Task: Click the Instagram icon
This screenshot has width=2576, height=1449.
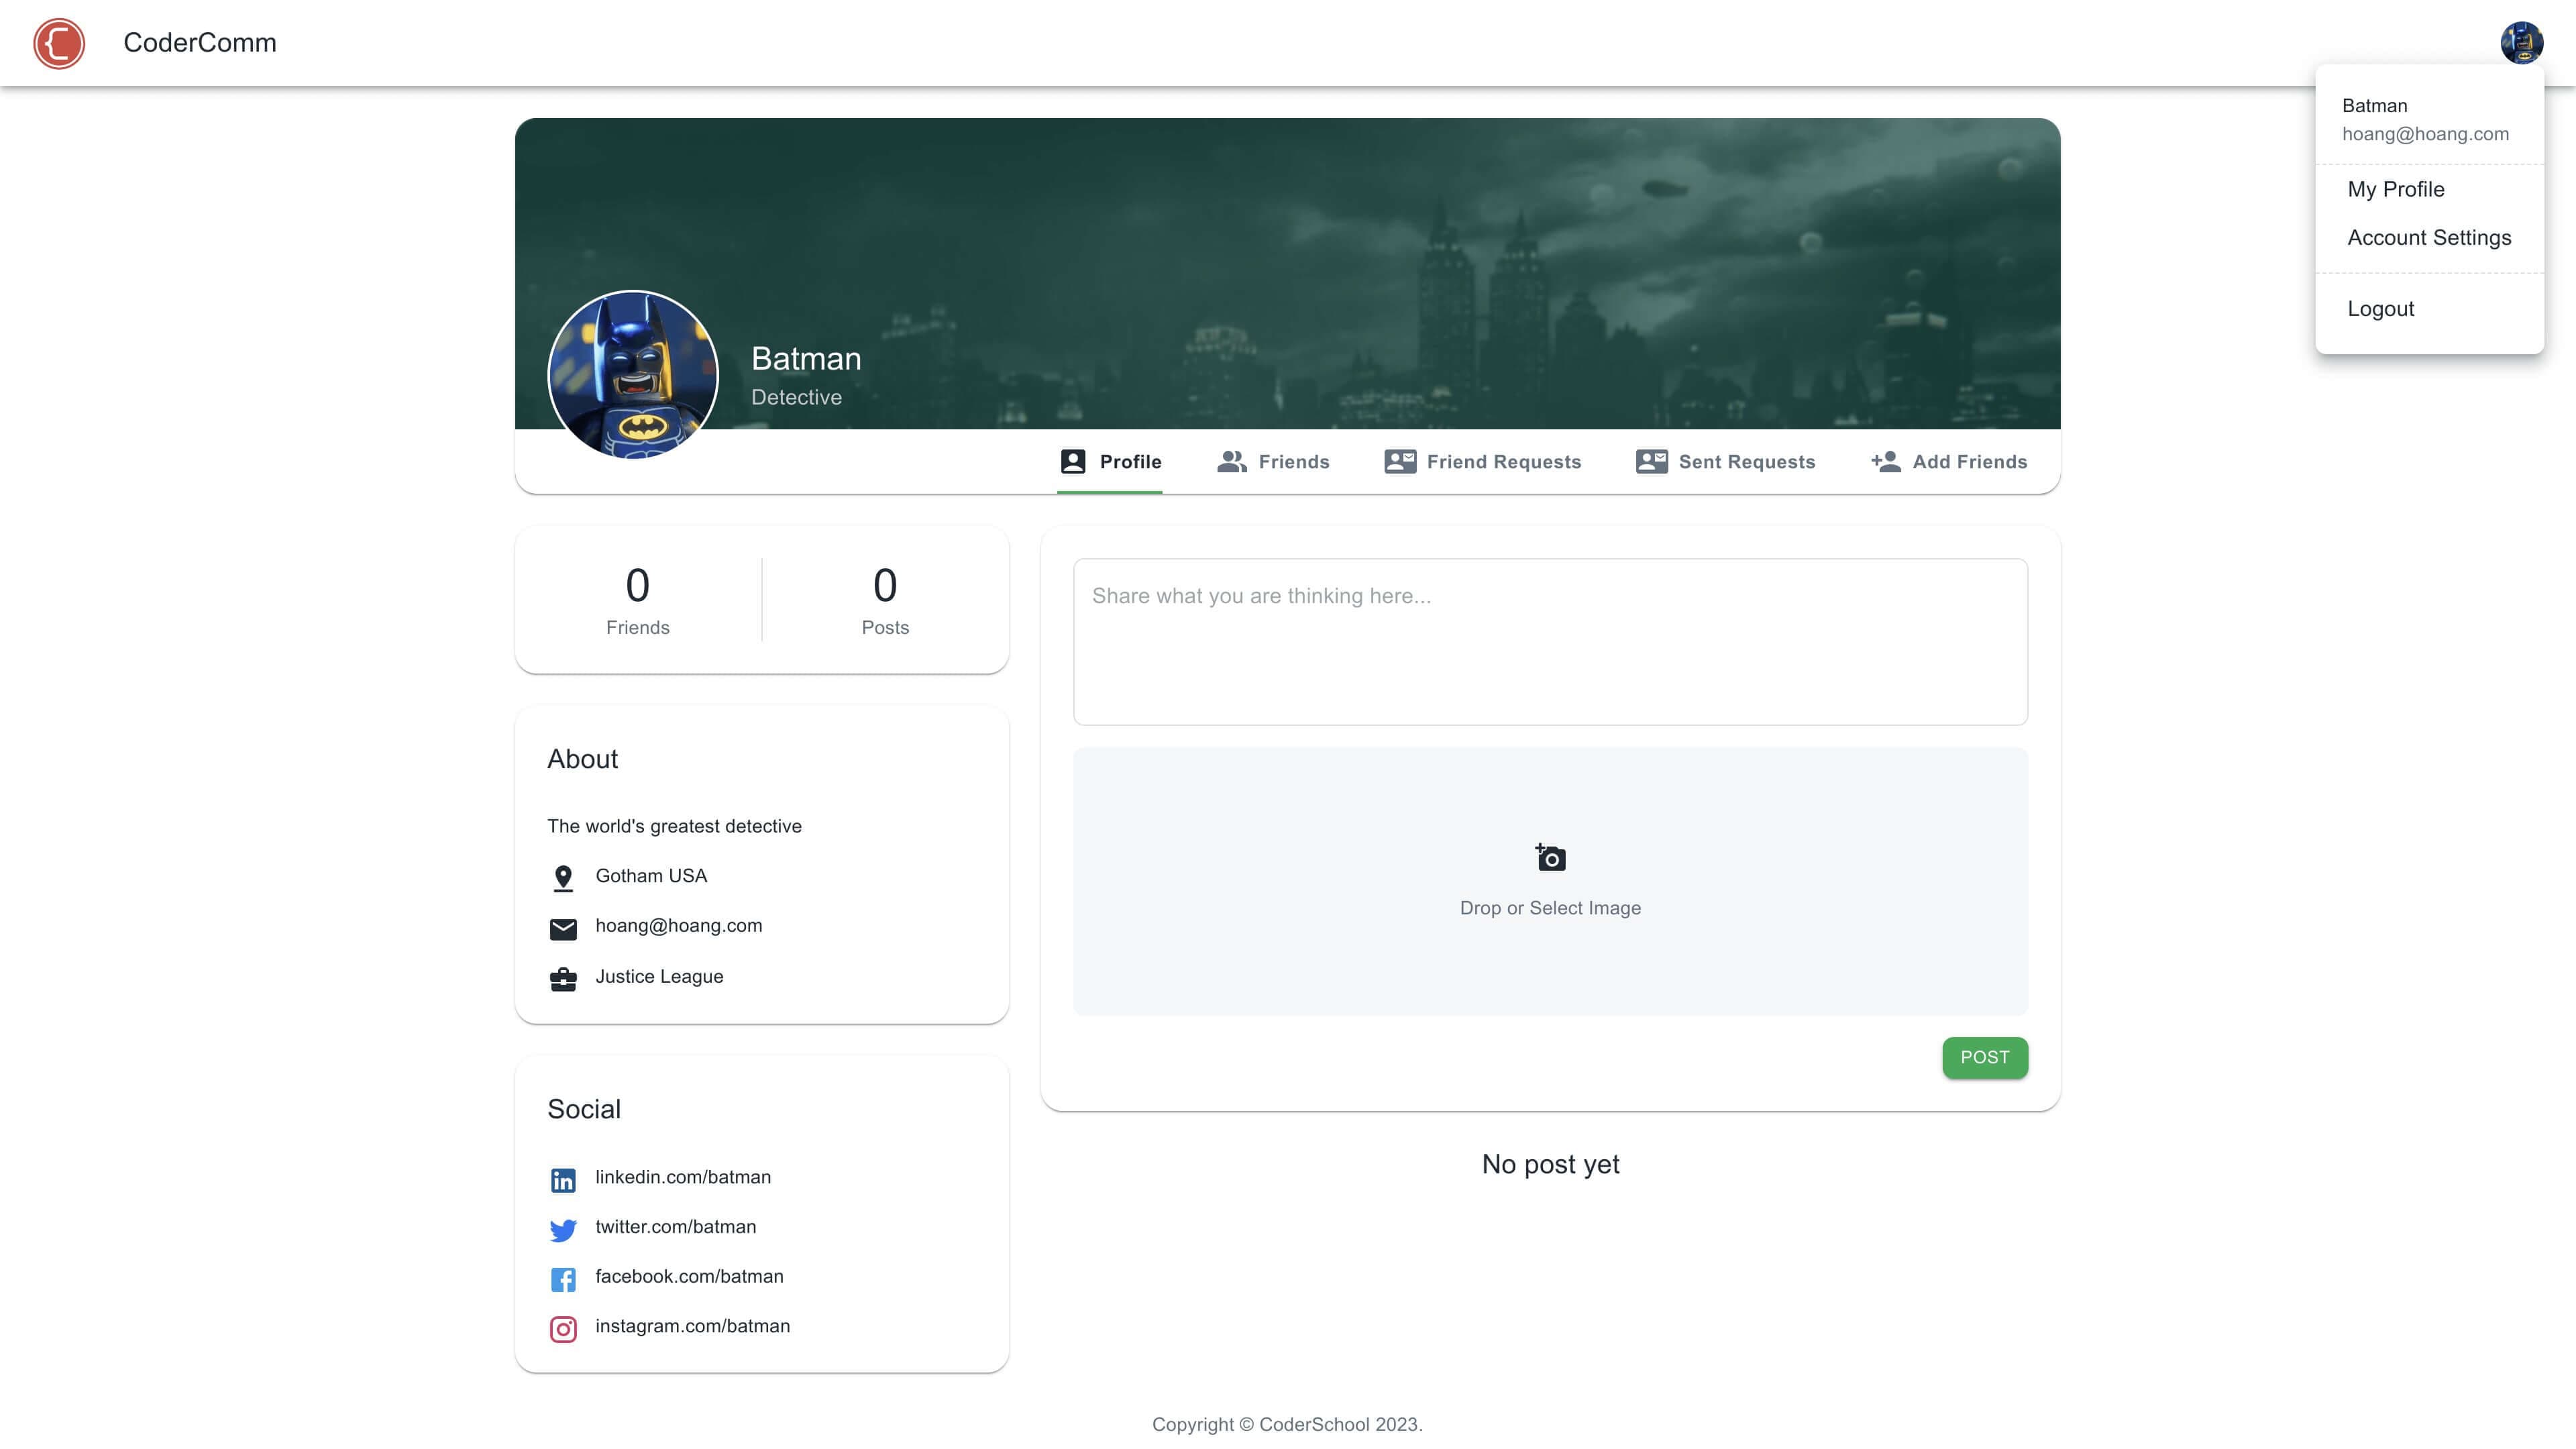Action: pyautogui.click(x=563, y=1329)
